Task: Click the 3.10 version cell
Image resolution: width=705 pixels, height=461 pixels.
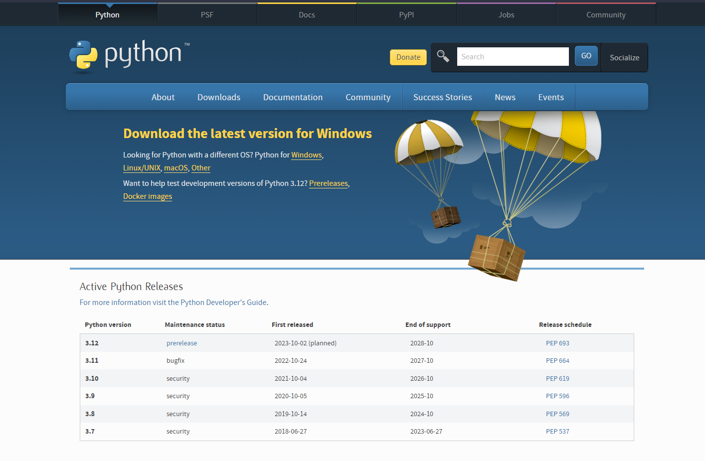Action: pyautogui.click(x=92, y=379)
